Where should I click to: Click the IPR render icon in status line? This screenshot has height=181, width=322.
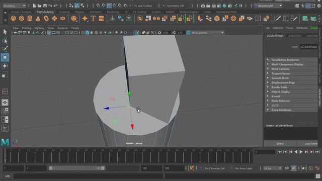click(x=214, y=6)
